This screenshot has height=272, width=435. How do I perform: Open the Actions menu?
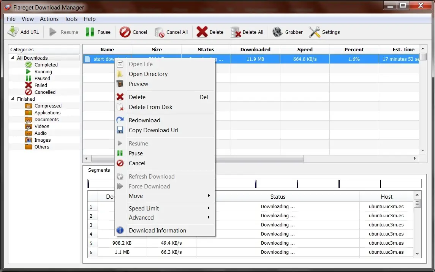pyautogui.click(x=49, y=19)
